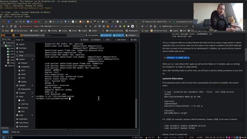Switch to the Wake-on-LAN MythTV tab
This screenshot has height=139, width=247.
(156, 22)
